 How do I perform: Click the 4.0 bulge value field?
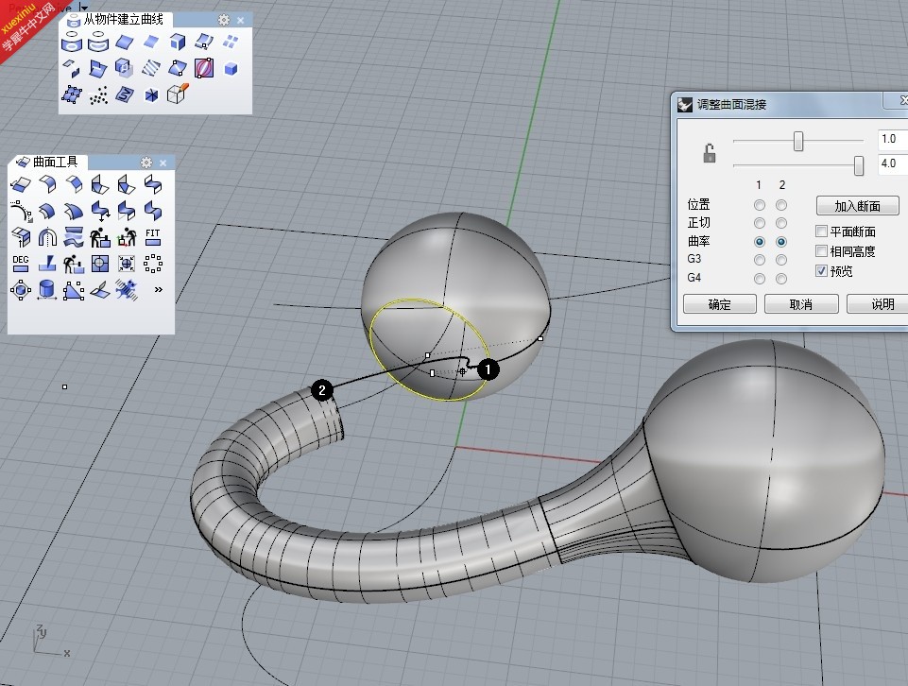point(892,163)
